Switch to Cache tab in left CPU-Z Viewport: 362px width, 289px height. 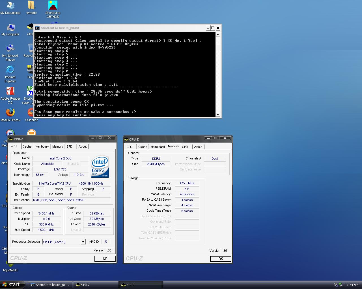pos(27,146)
